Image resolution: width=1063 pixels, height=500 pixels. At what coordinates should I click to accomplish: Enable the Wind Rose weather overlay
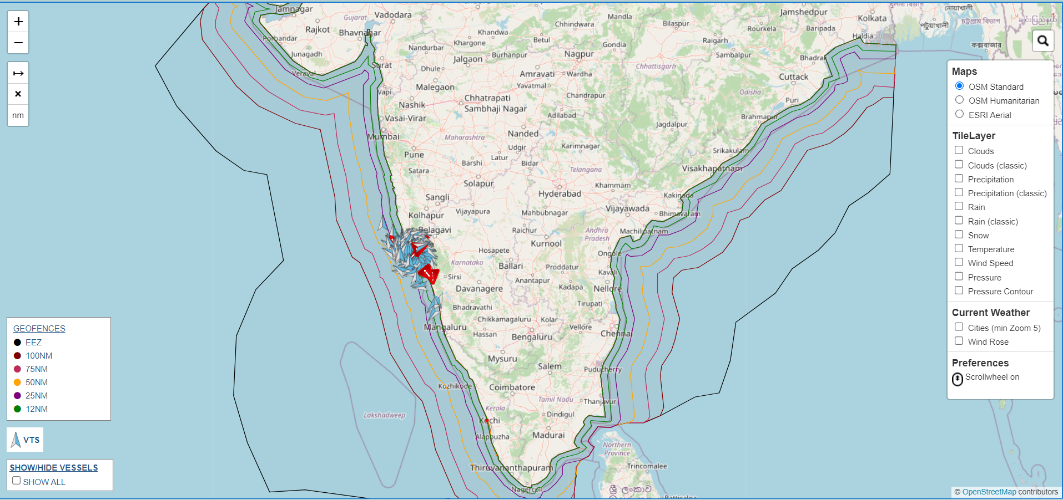point(959,341)
